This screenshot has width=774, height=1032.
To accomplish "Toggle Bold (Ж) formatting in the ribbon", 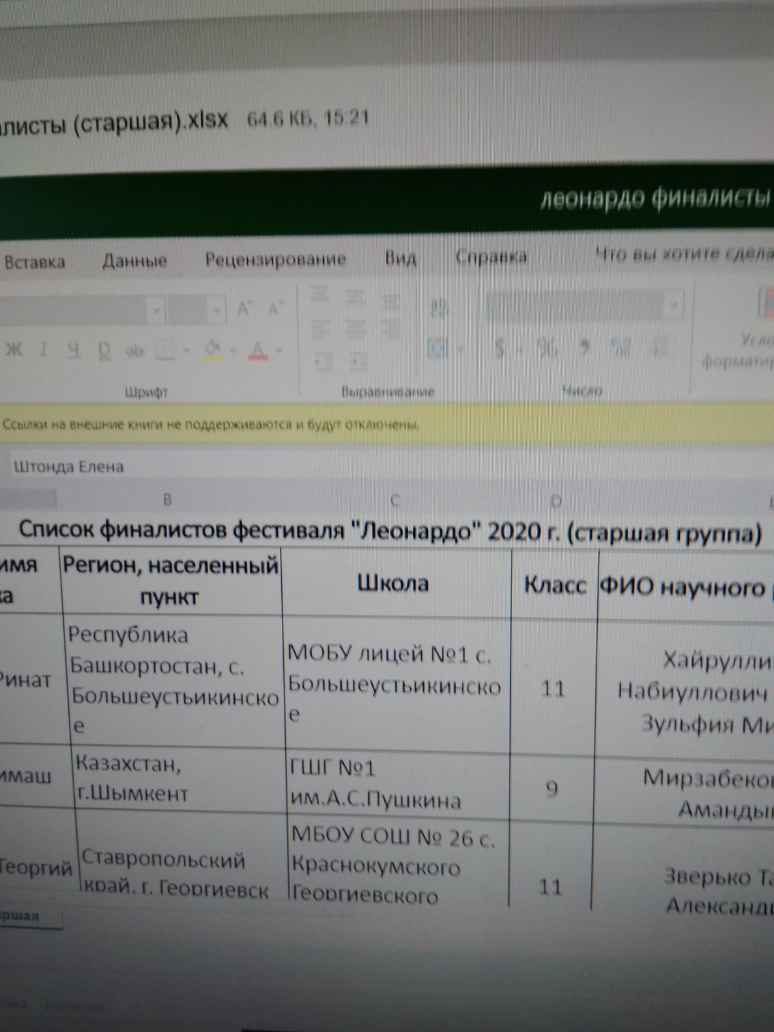I will (x=14, y=350).
